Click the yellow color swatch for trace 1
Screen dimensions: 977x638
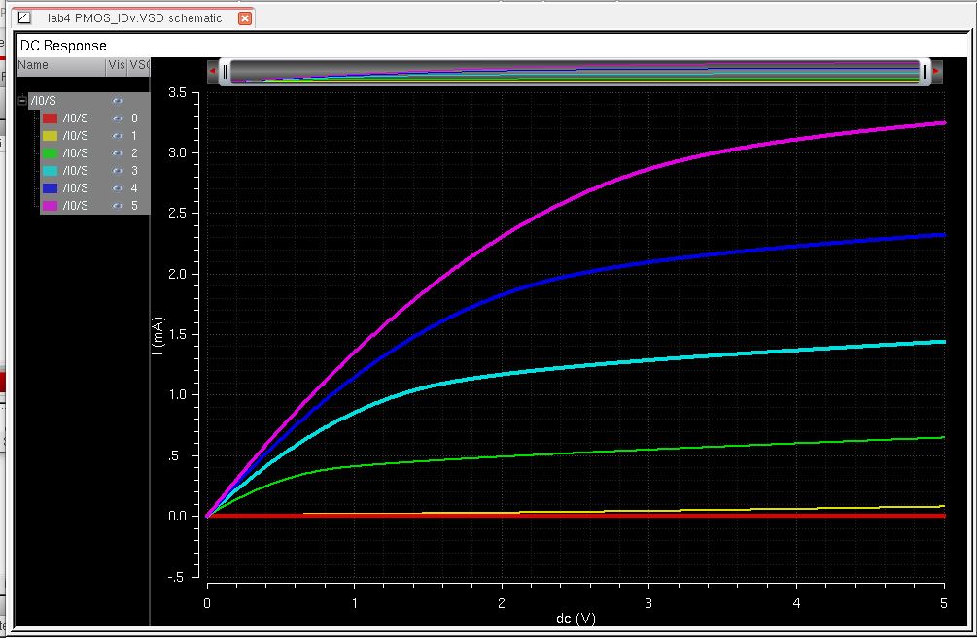tap(50, 136)
